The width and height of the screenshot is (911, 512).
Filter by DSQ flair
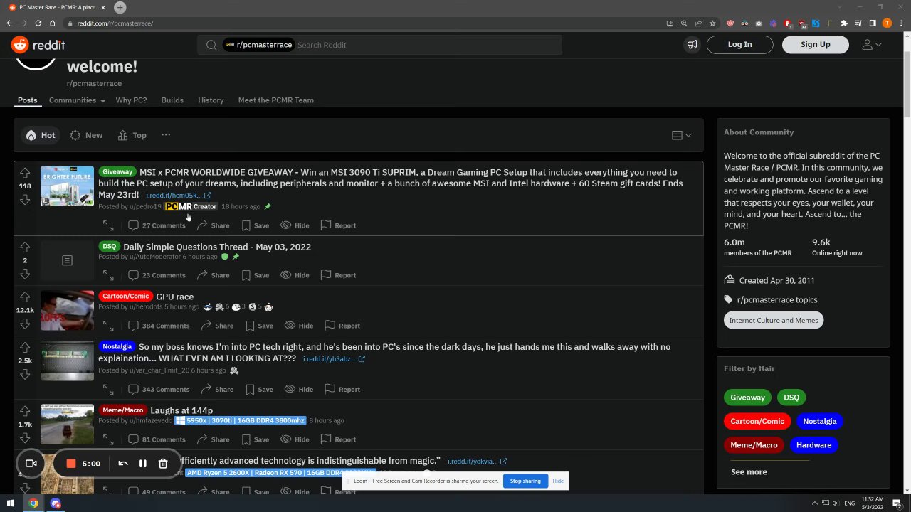tap(791, 398)
